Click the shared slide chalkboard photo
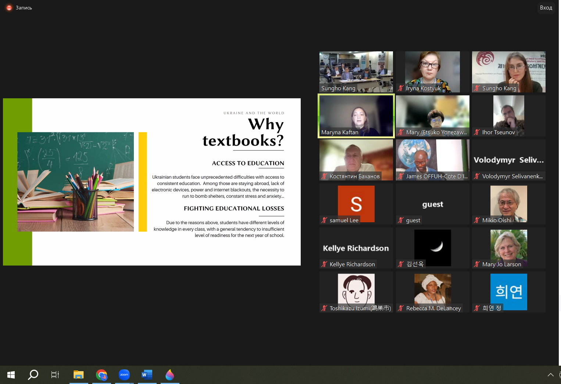The width and height of the screenshot is (561, 384). coord(76,182)
